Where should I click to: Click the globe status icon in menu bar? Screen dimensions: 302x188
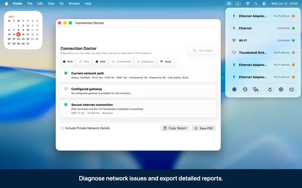pyautogui.click(x=229, y=4)
